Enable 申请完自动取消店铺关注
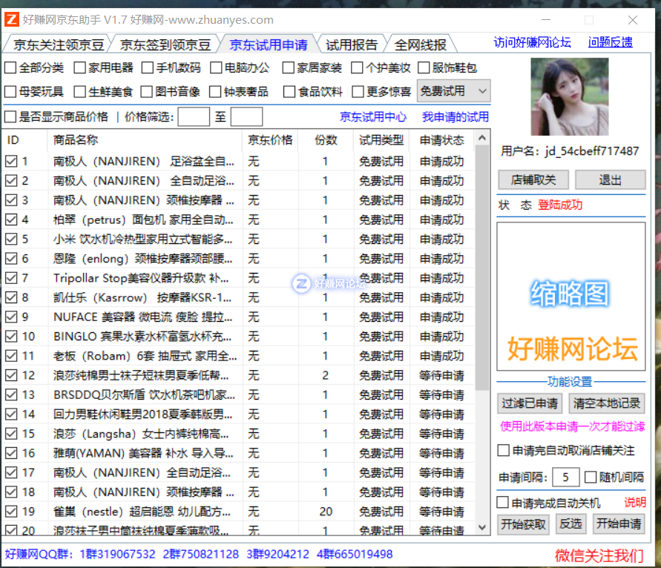661x568 pixels. click(x=503, y=450)
